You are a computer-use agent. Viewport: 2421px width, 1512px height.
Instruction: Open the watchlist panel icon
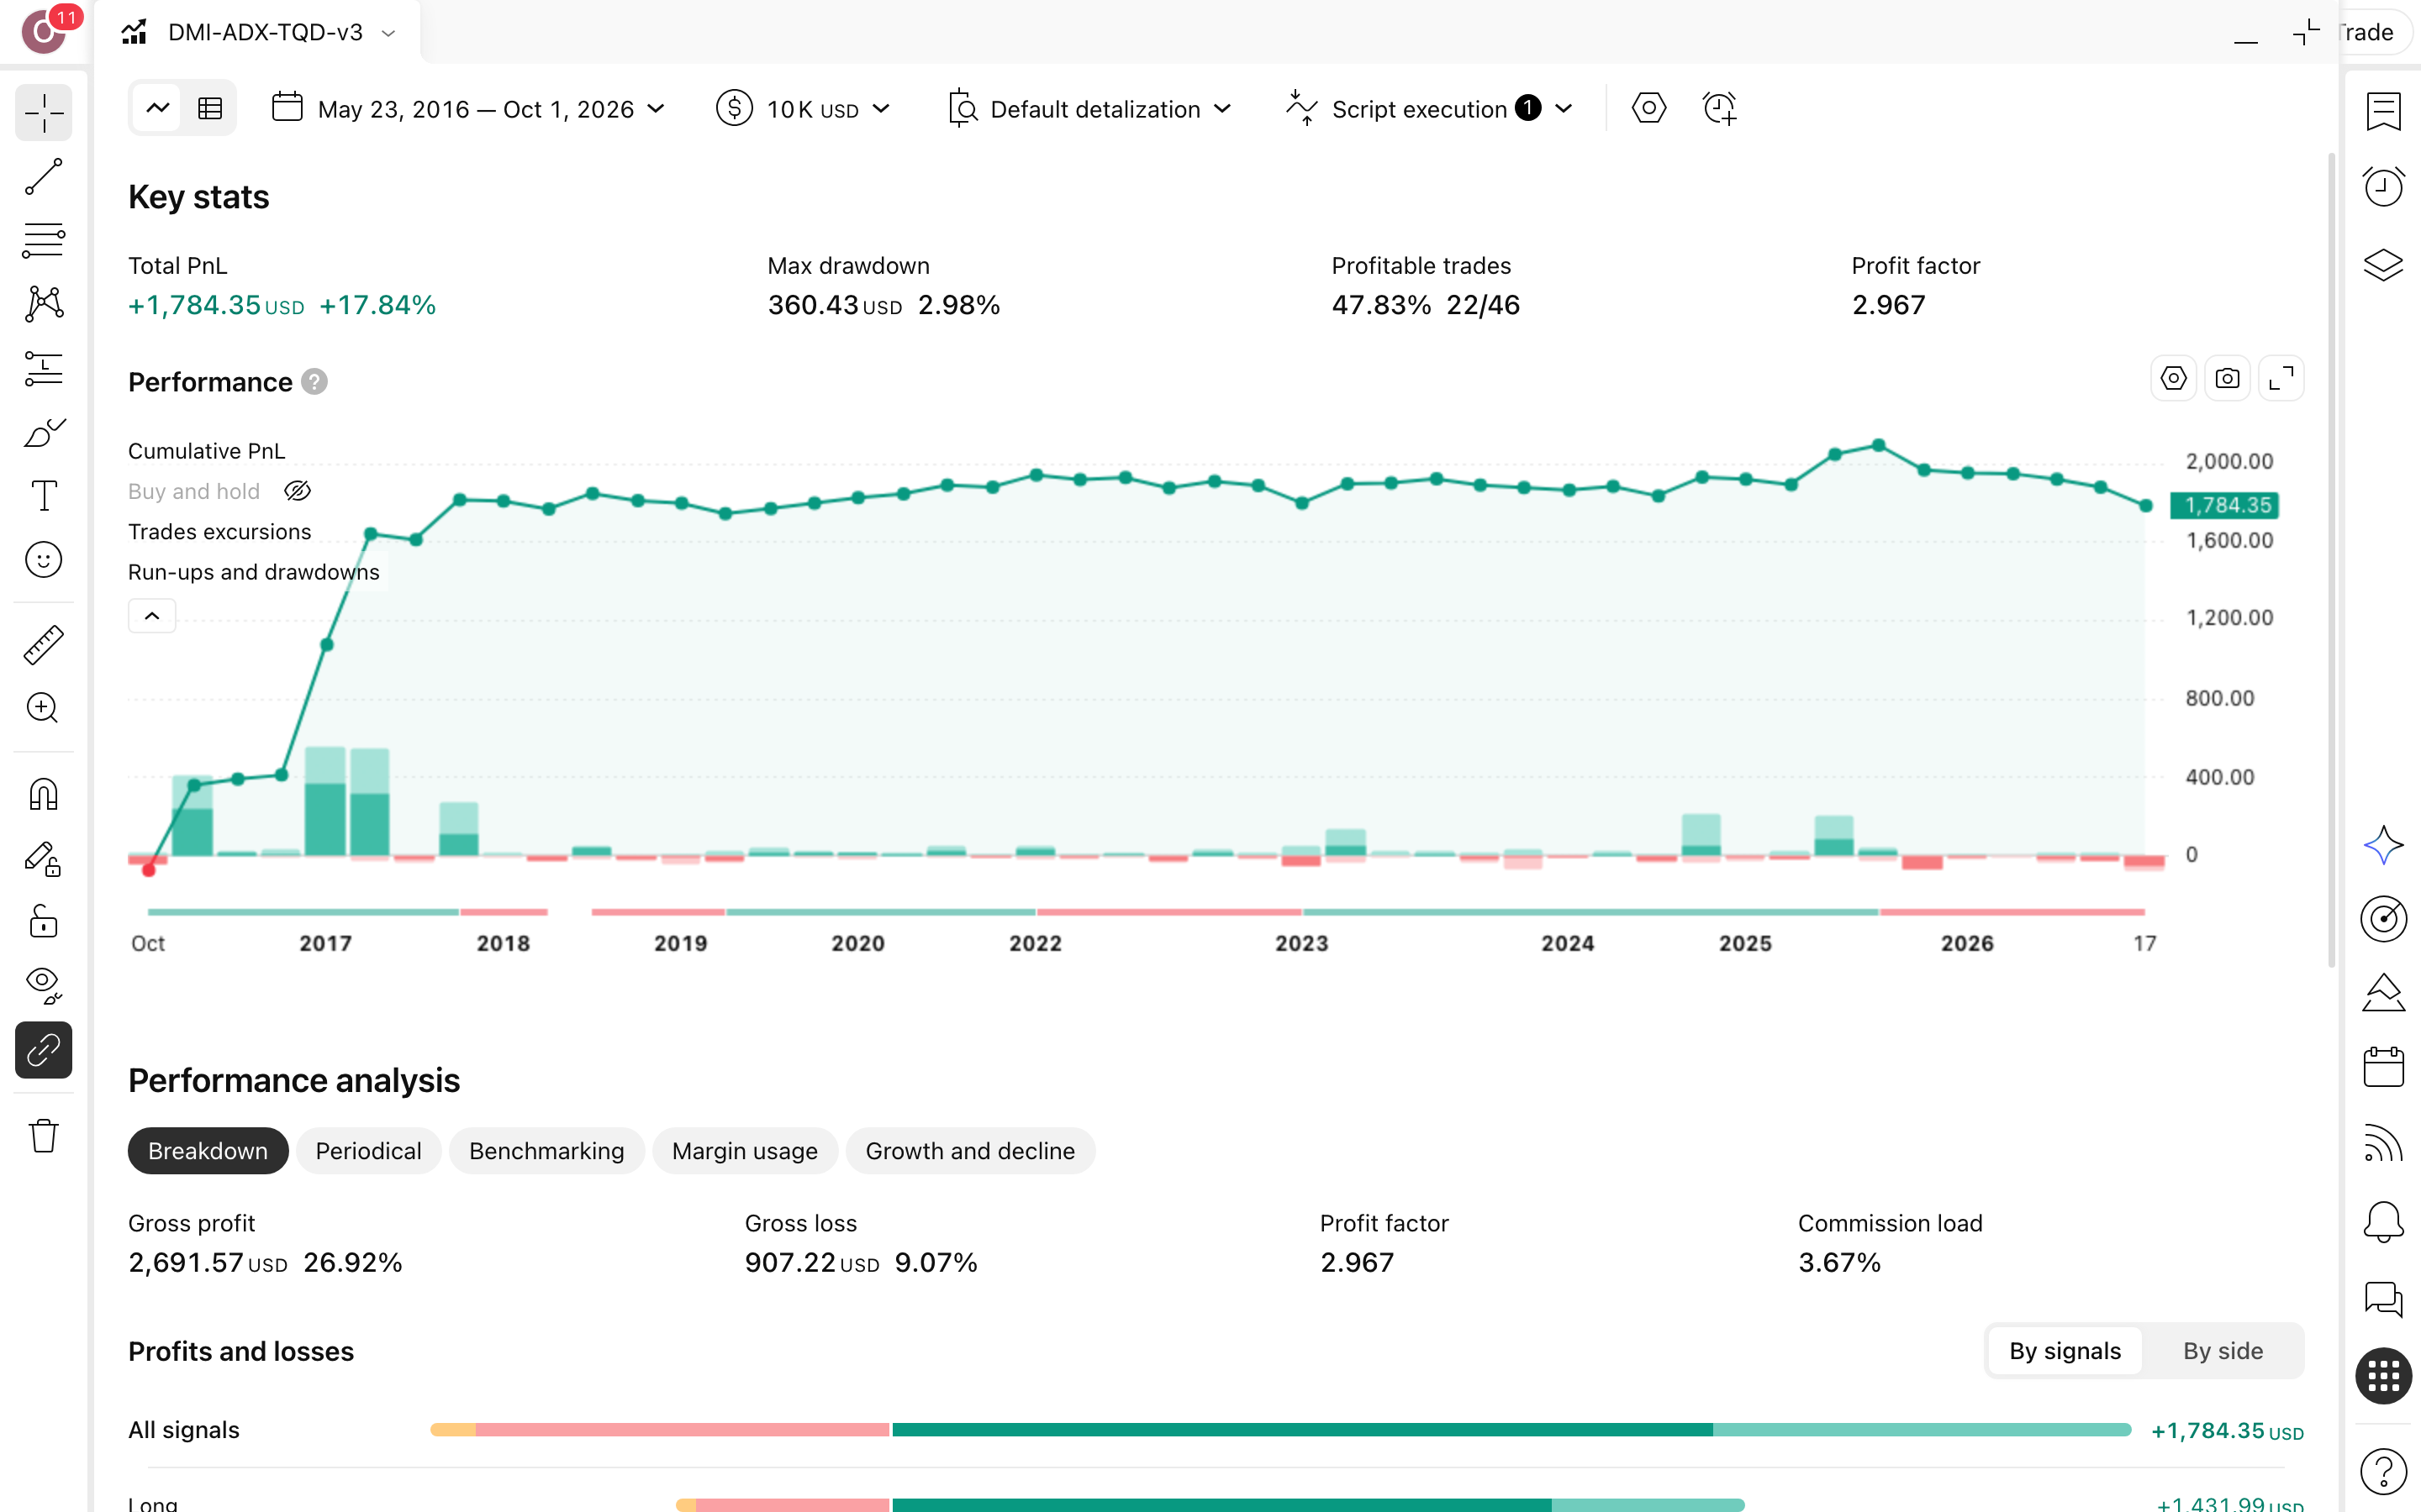point(2383,111)
